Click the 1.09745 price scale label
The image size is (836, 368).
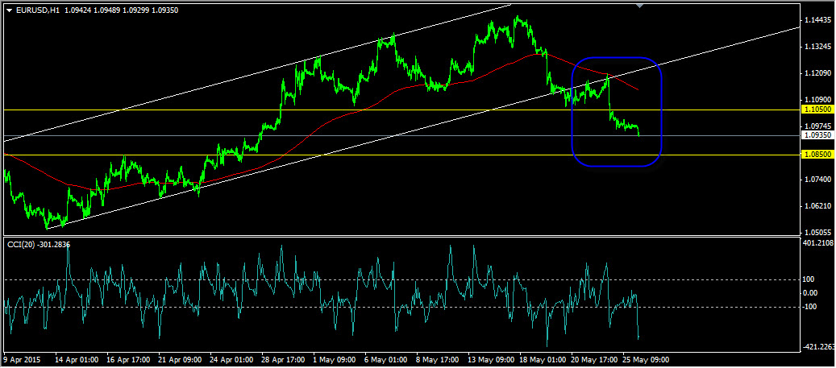[x=818, y=126]
